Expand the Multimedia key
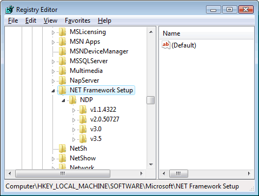This screenshot has height=196, width=259. point(53,71)
